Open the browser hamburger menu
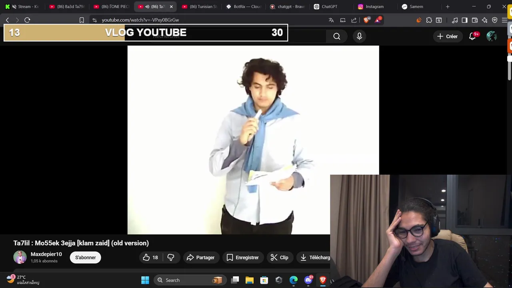This screenshot has width=512, height=288. (505, 20)
